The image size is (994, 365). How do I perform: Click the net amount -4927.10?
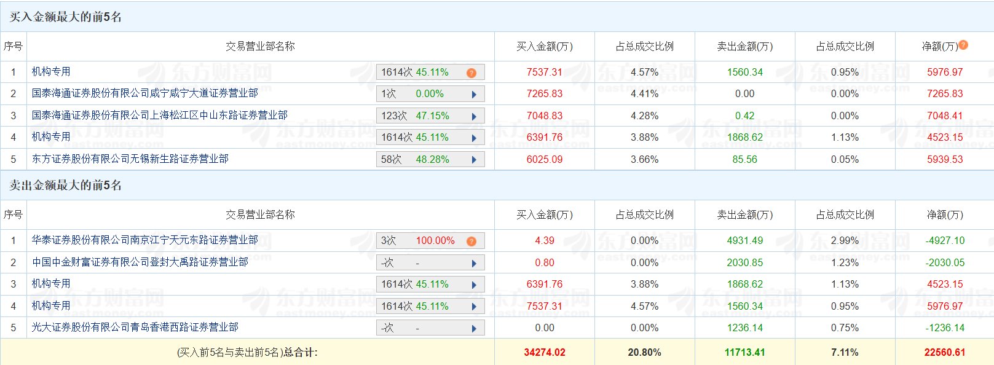click(945, 240)
